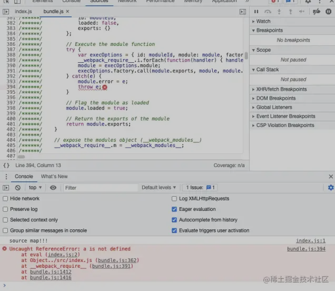Close the bundle.js tab
The width and height of the screenshot is (335, 291).
coord(67,11)
